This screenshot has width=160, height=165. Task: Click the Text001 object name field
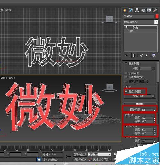tap(139, 16)
